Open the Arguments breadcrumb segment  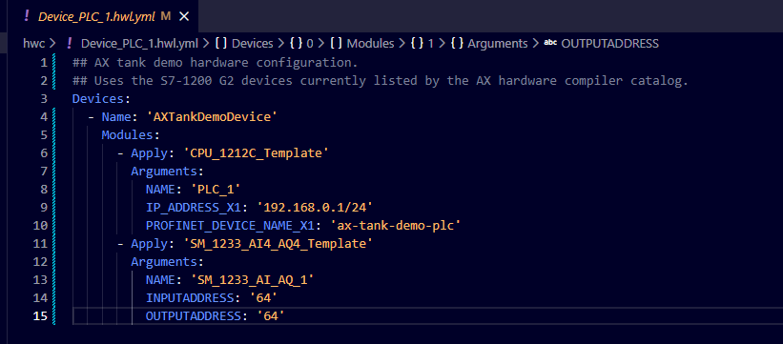pyautogui.click(x=498, y=44)
